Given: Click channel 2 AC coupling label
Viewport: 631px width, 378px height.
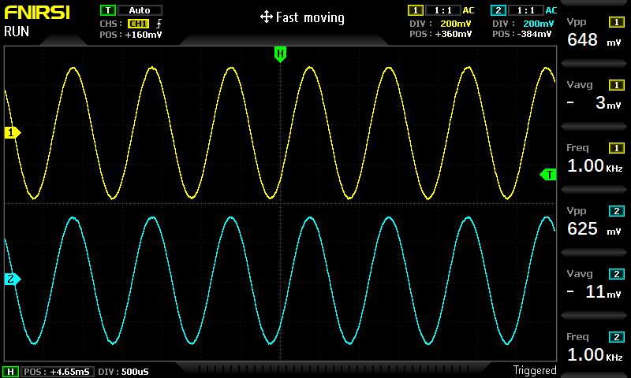Looking at the screenshot, I should [551, 10].
